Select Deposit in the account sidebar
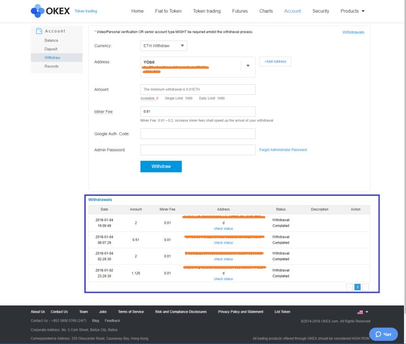The image size is (406, 344). 51,49
